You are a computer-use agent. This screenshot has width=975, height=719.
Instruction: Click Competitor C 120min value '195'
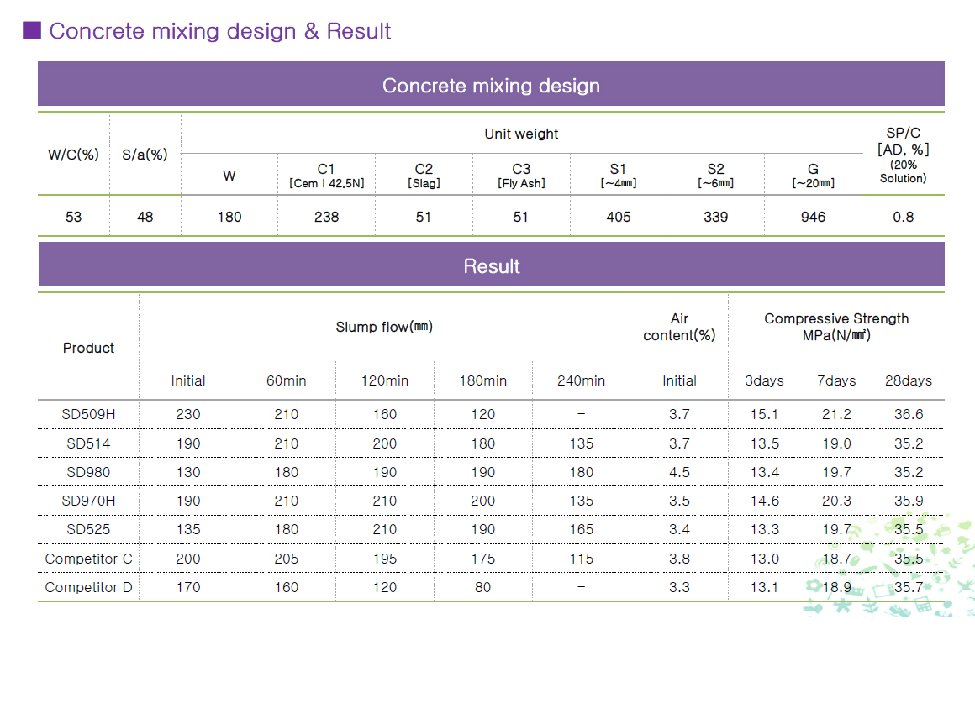coord(385,559)
